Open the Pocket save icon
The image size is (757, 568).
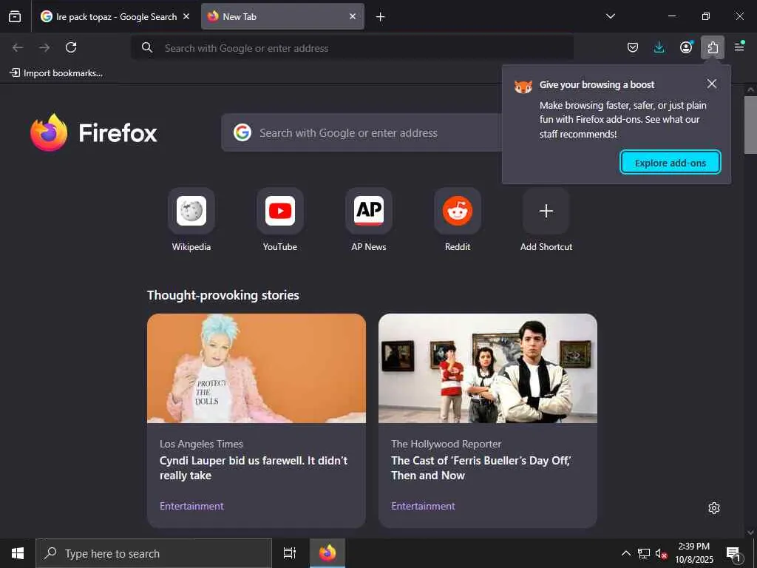click(633, 47)
